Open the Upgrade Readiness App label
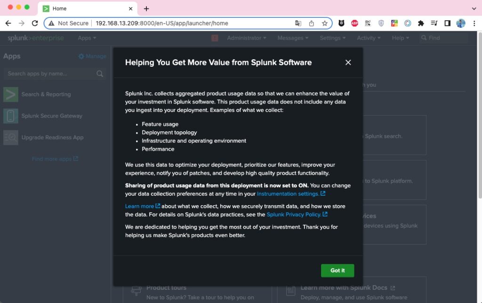This screenshot has height=303, width=482. [x=53, y=137]
